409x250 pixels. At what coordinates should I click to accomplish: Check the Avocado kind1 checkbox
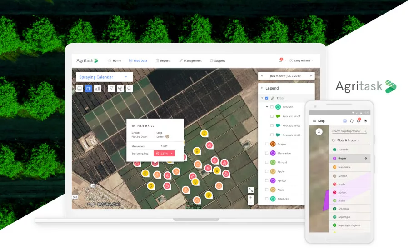tap(272, 116)
